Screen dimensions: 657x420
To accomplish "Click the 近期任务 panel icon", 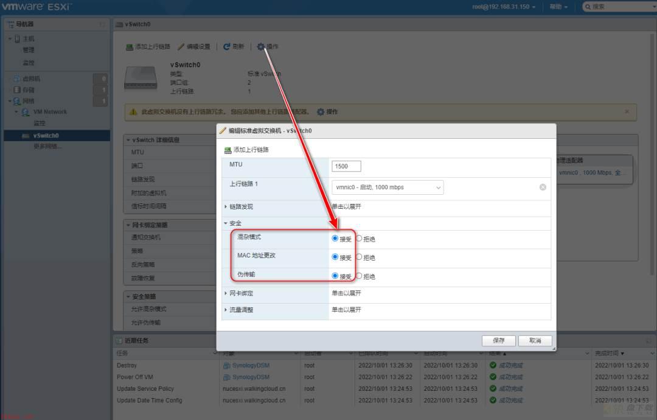I will click(119, 341).
